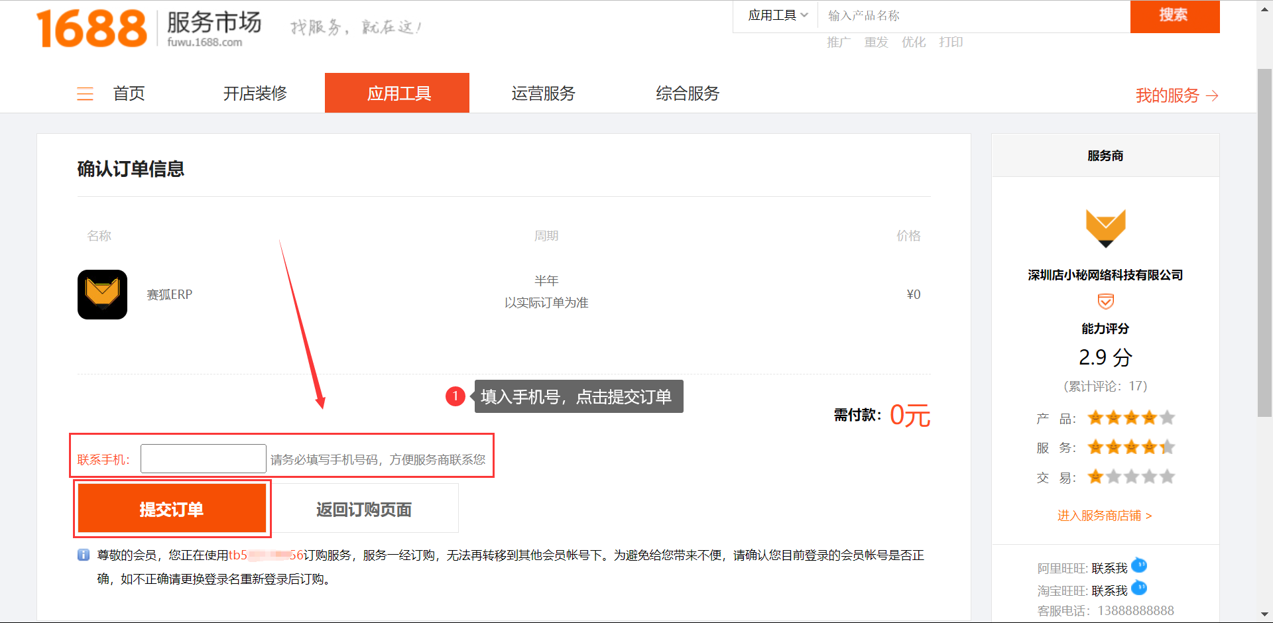Click the arrow icon next to 我的服务

[1212, 96]
